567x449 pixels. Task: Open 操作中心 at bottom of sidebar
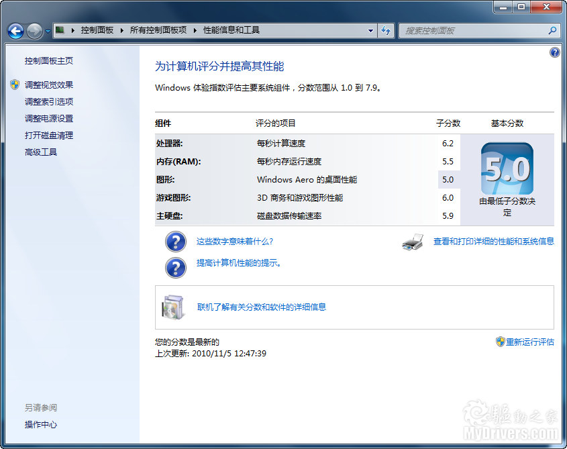(41, 424)
